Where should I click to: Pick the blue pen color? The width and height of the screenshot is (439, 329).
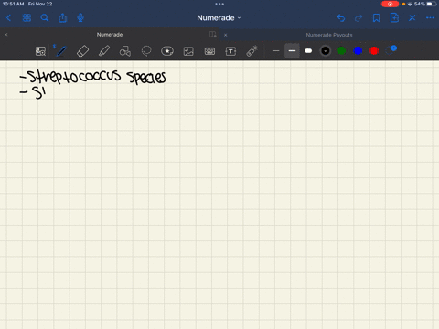[358, 51]
